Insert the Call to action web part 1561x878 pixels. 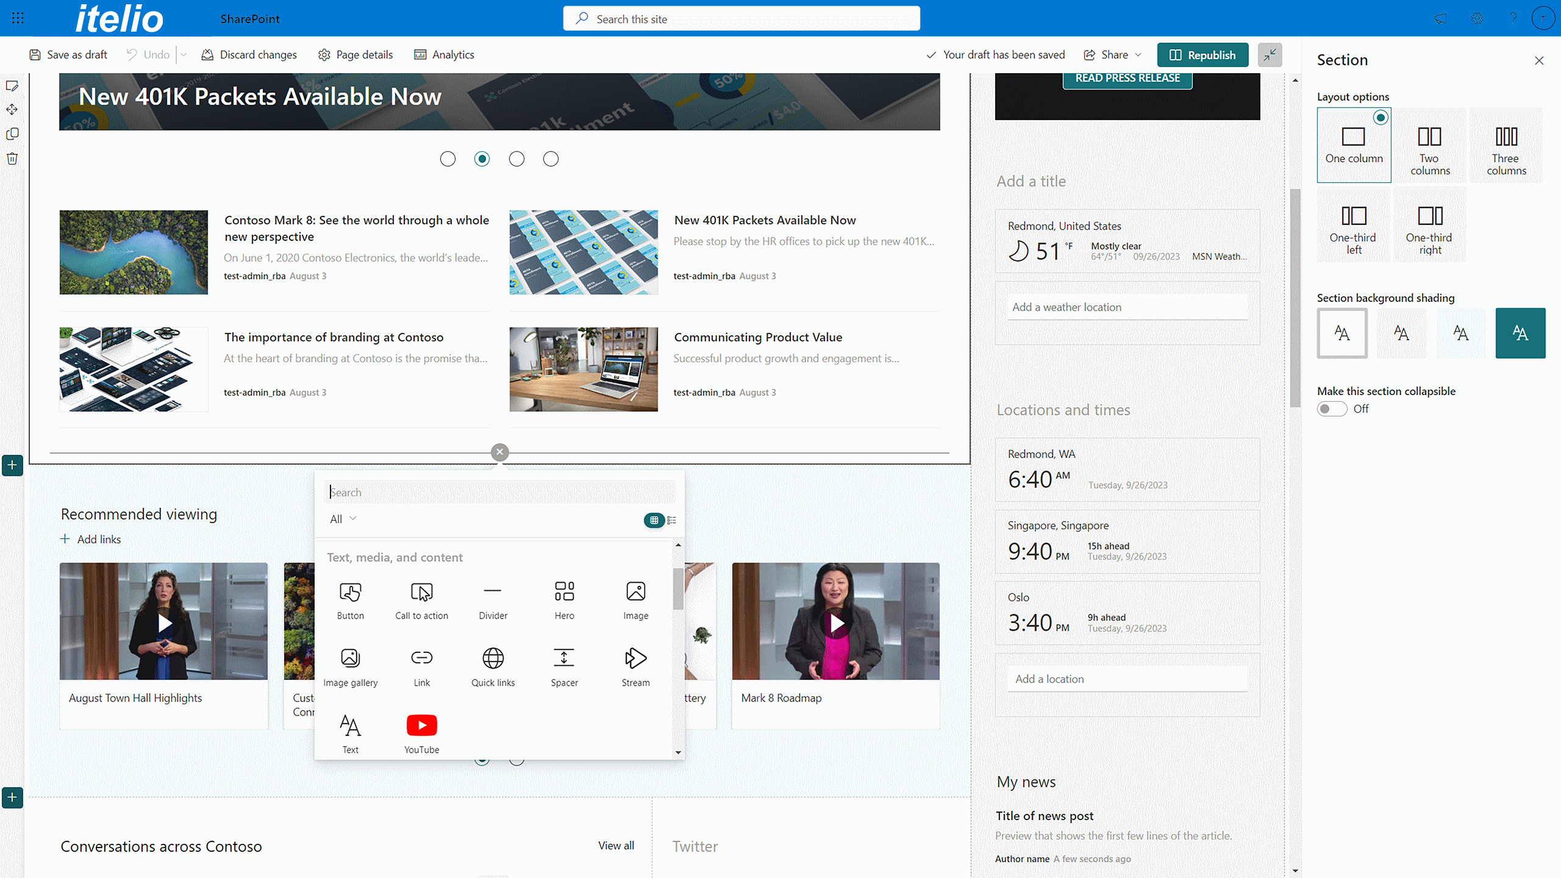(421, 601)
